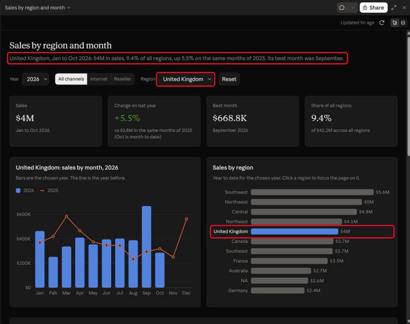Click the expand to fullscreen icon
Viewport: 410px width, 324px height.
click(x=394, y=8)
